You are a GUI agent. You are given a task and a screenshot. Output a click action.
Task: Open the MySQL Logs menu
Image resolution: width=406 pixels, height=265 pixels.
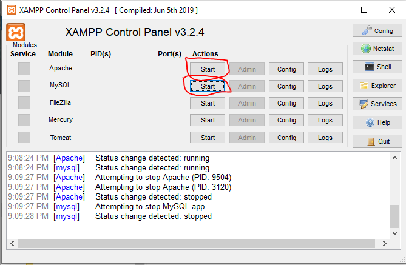[325, 86]
